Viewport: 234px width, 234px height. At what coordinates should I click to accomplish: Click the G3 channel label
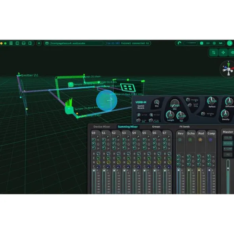(124, 133)
